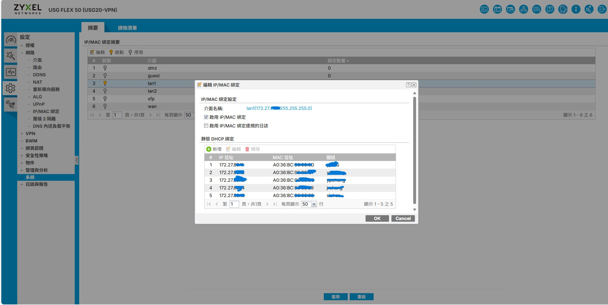Click the status lightbulb of the lan1 row
Image resolution: width=608 pixels, height=305 pixels.
coord(105,83)
